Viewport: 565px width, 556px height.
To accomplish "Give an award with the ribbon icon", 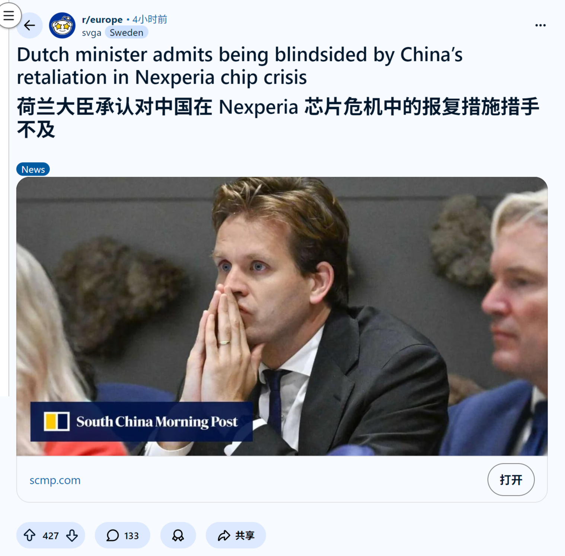I will pos(178,535).
